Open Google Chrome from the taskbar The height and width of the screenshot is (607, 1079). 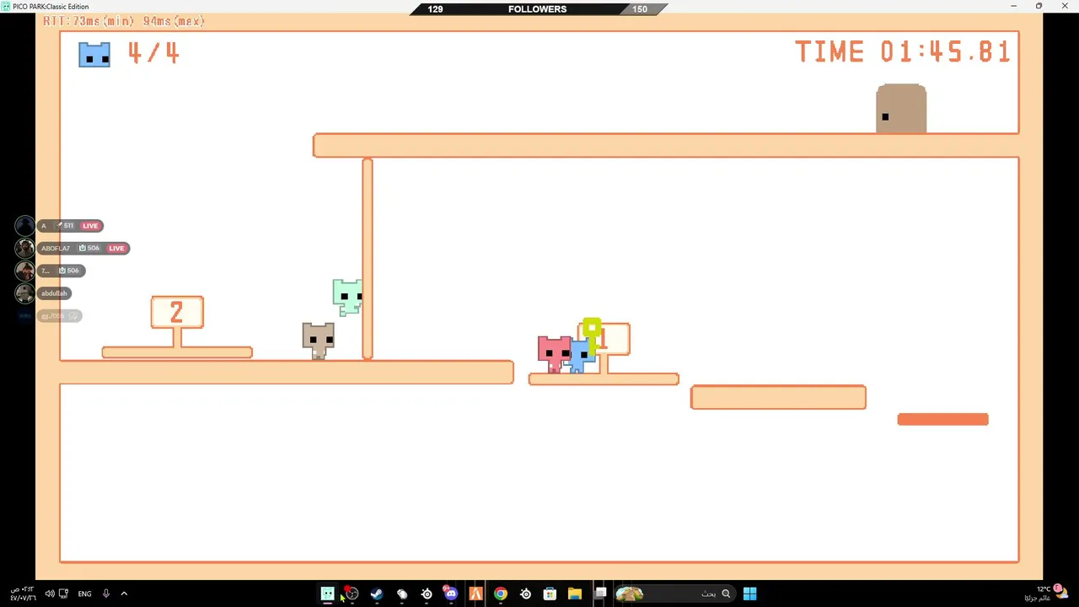501,594
